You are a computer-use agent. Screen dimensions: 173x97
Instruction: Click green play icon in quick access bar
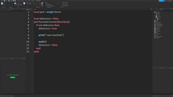pyautogui.click(x=12, y=1)
